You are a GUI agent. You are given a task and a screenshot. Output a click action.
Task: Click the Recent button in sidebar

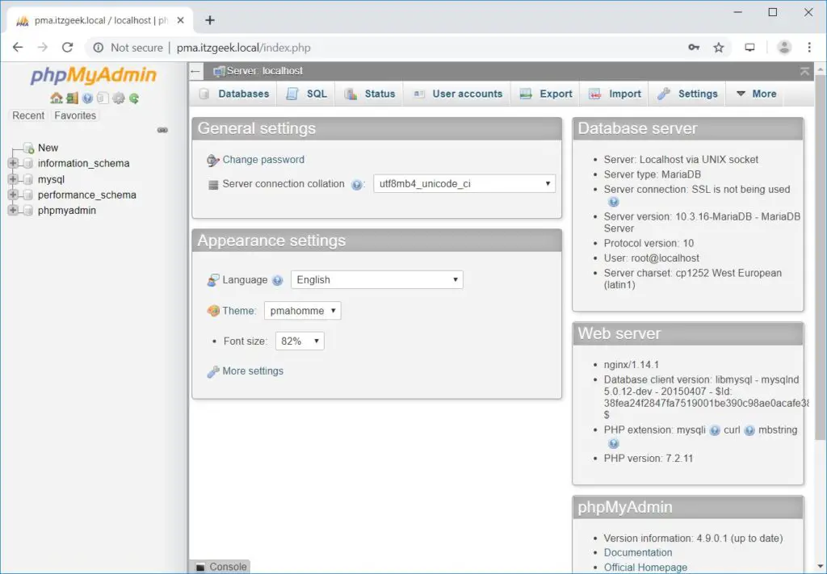tap(28, 116)
